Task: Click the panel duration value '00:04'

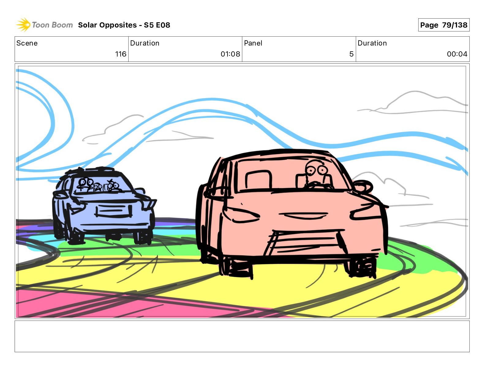Action: pyautogui.click(x=457, y=54)
